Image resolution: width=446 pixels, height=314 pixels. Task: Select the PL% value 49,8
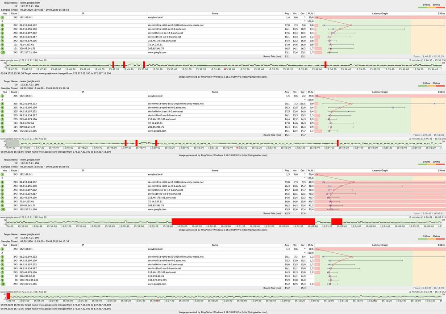pos(311,96)
